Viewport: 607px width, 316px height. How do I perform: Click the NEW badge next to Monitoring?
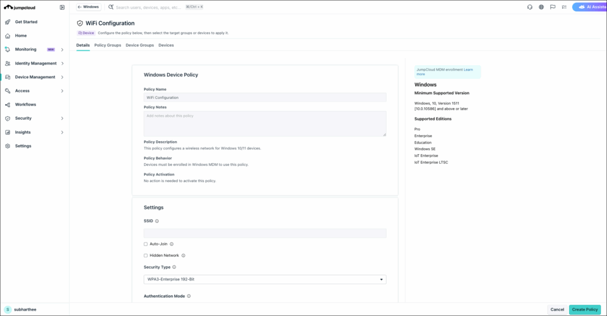coord(51,50)
